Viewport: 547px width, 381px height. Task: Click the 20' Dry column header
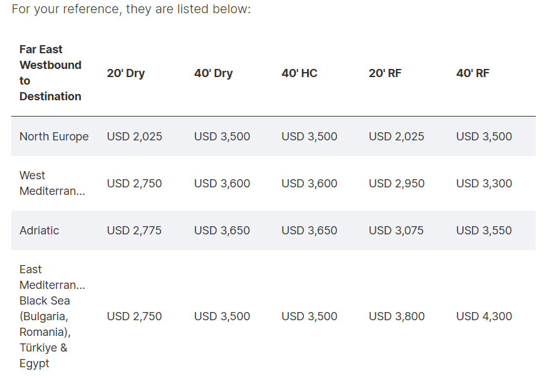(125, 73)
